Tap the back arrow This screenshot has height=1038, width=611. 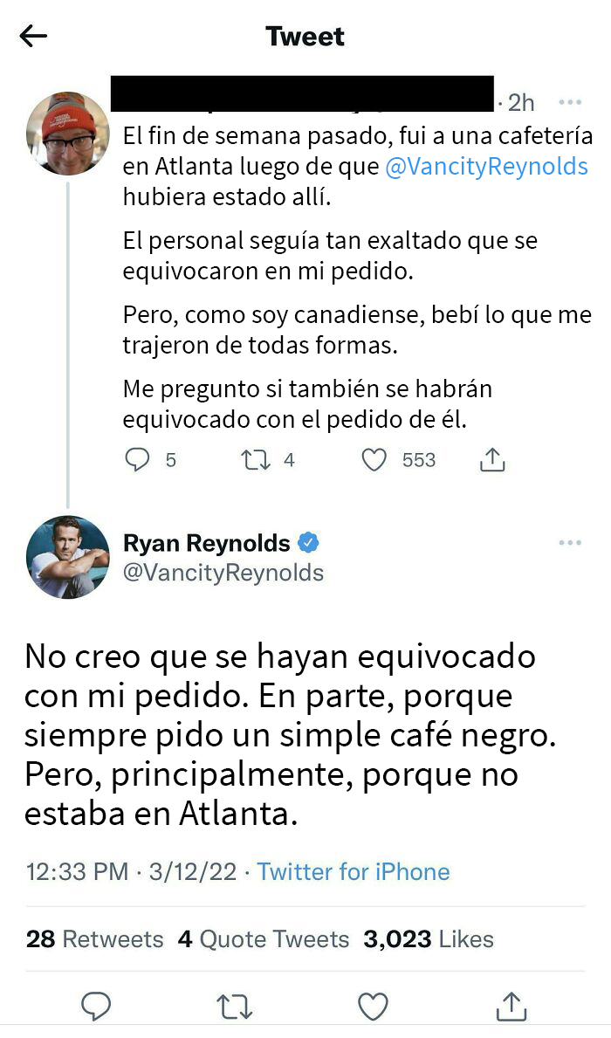(33, 36)
